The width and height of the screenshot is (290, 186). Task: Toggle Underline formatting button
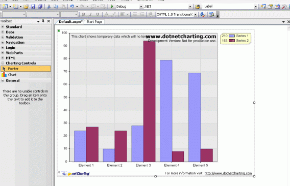(x=98, y=14)
